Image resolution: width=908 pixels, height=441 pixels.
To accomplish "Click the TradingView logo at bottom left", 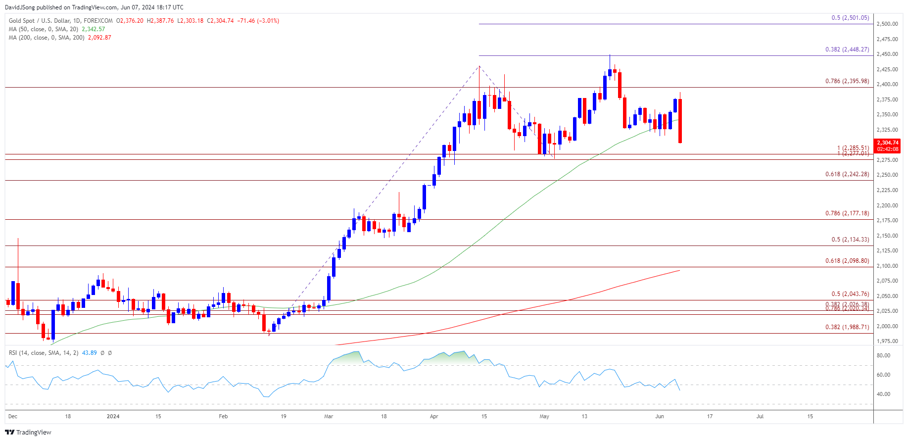I will click(x=28, y=432).
